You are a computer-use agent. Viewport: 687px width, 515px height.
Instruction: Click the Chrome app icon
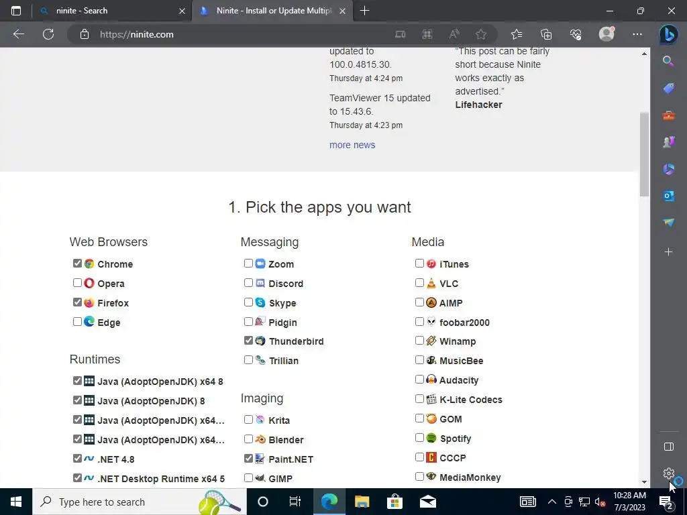(x=89, y=264)
